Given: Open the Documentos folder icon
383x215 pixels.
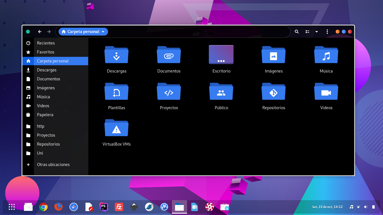Looking at the screenshot, I should 169,55.
